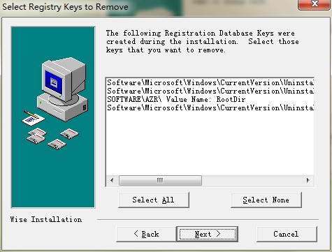Click the horizontal scrollbar thumb
332x252 pixels.
(x=160, y=180)
